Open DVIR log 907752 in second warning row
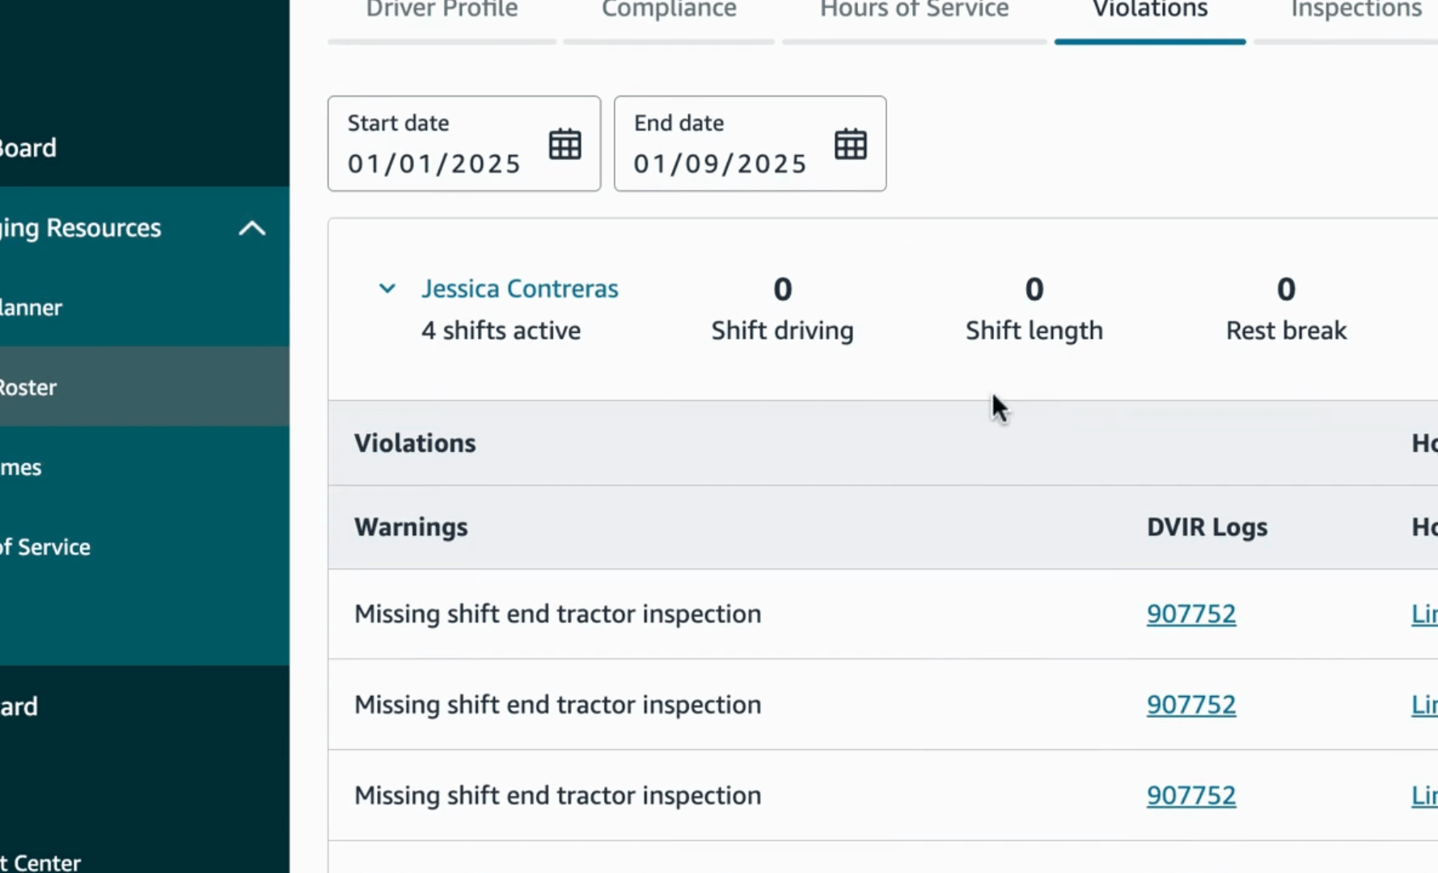 coord(1191,705)
